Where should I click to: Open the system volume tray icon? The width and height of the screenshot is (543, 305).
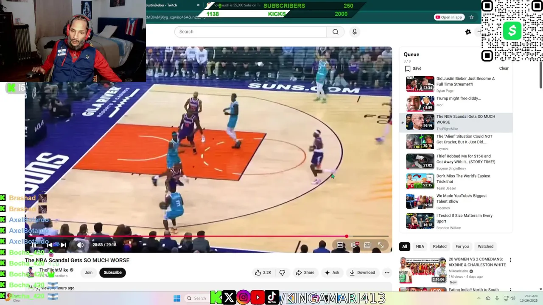coord(513,298)
